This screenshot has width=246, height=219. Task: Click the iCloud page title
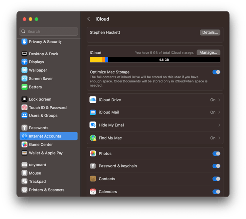(x=102, y=19)
